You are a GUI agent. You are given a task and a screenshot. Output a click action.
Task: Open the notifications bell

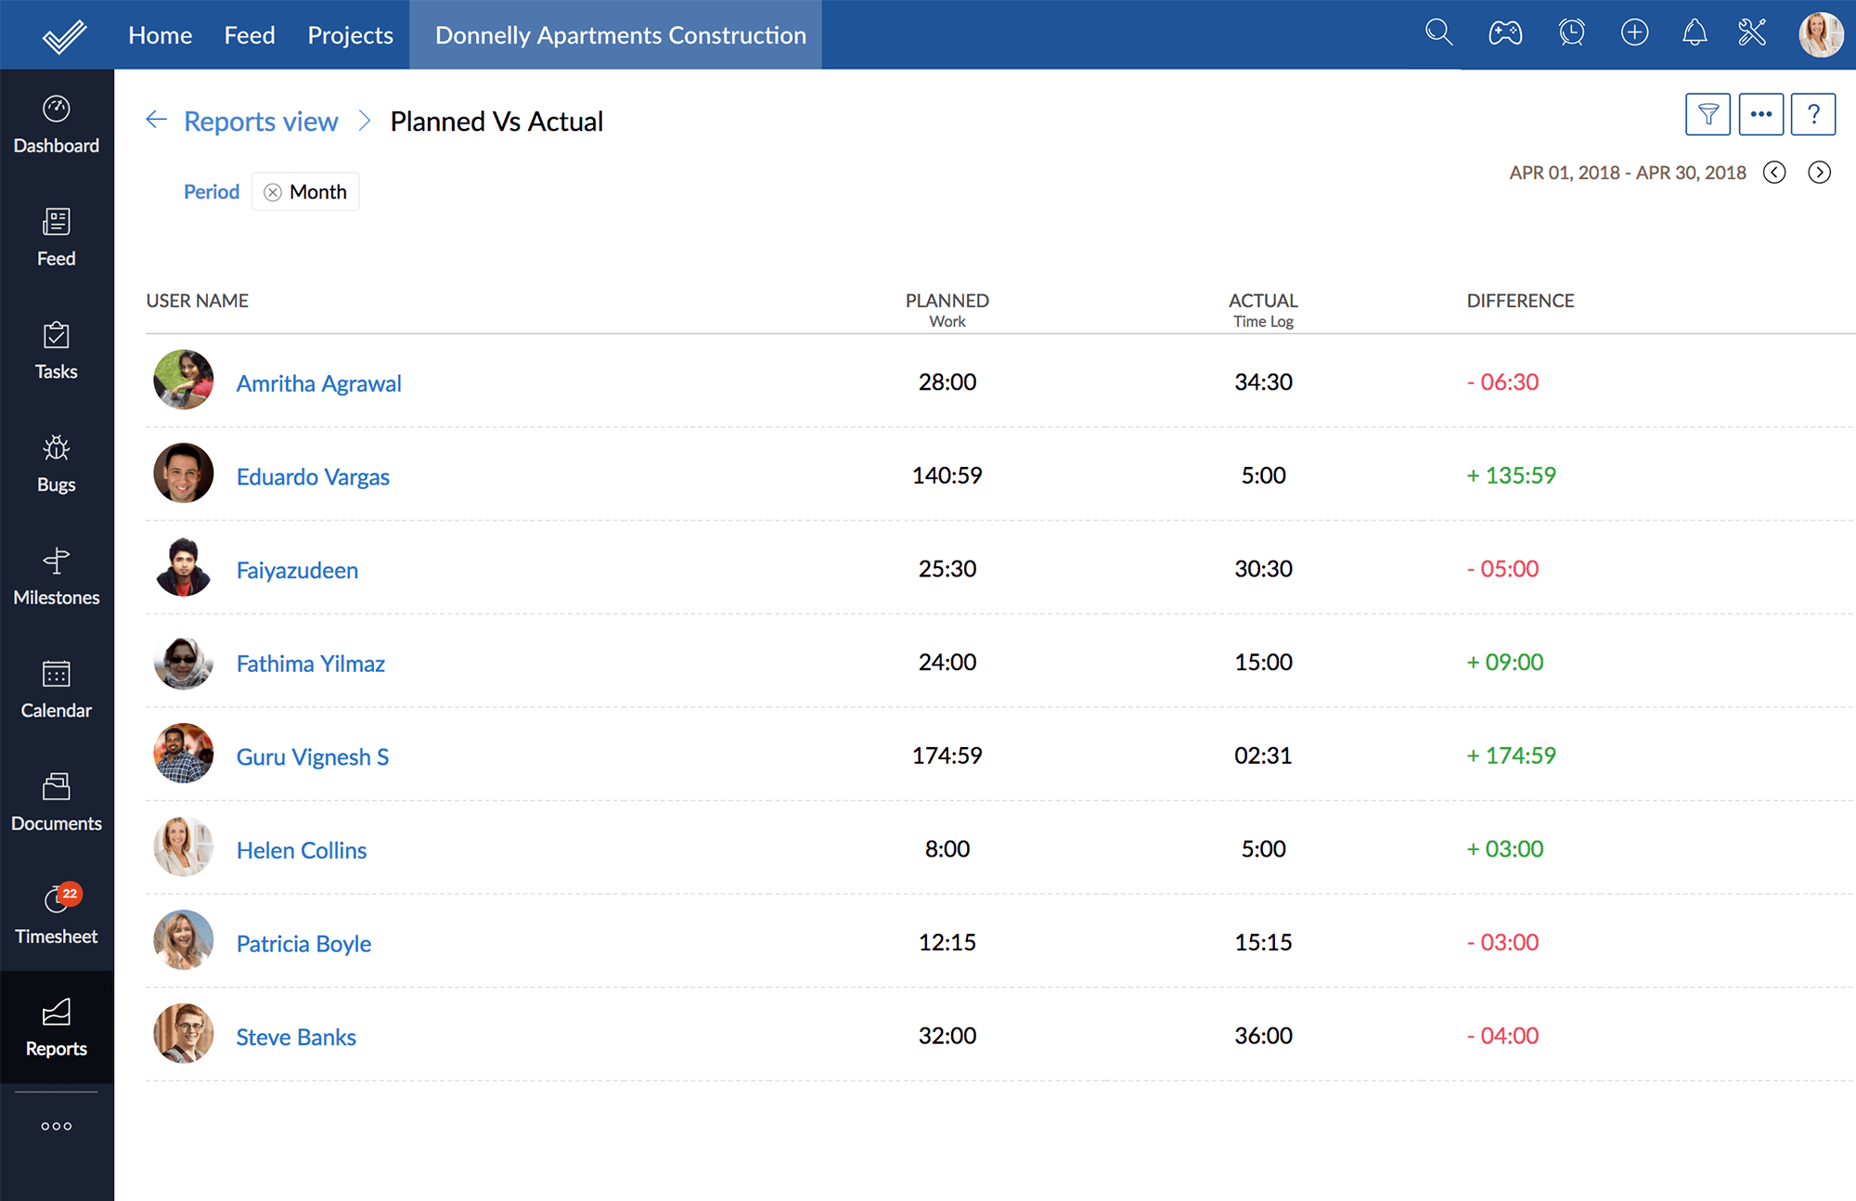click(1695, 33)
